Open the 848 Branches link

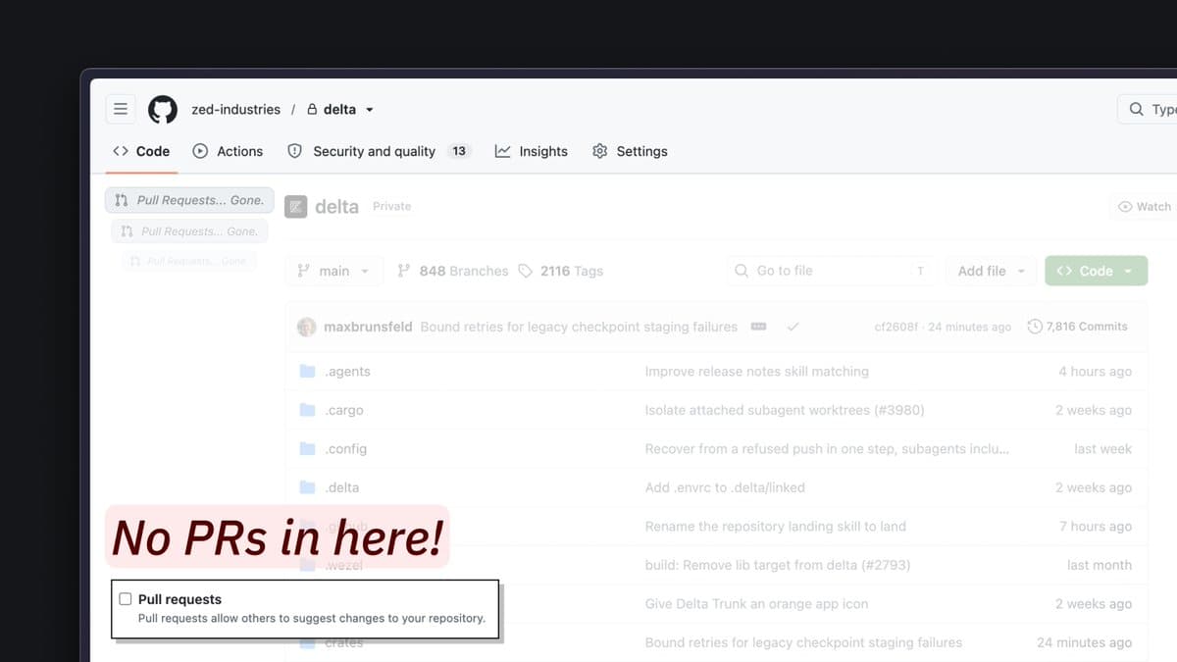click(x=452, y=271)
